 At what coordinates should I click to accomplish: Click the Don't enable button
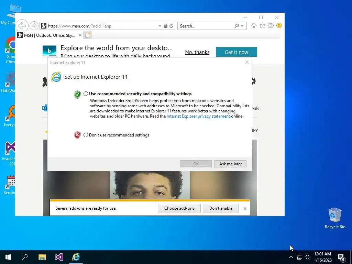[221, 208]
